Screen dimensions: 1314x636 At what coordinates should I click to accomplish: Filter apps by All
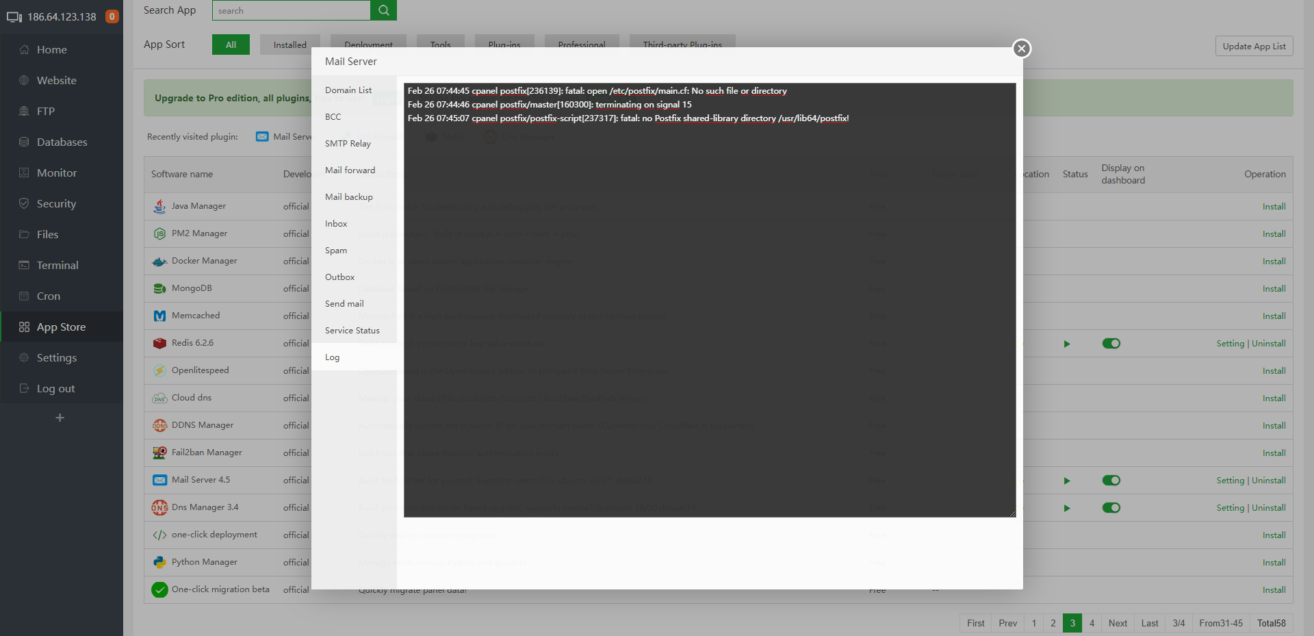coord(231,44)
